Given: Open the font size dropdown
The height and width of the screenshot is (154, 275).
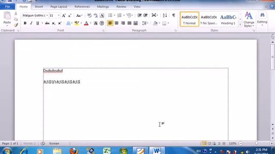Looking at the screenshot, I should point(58,15).
